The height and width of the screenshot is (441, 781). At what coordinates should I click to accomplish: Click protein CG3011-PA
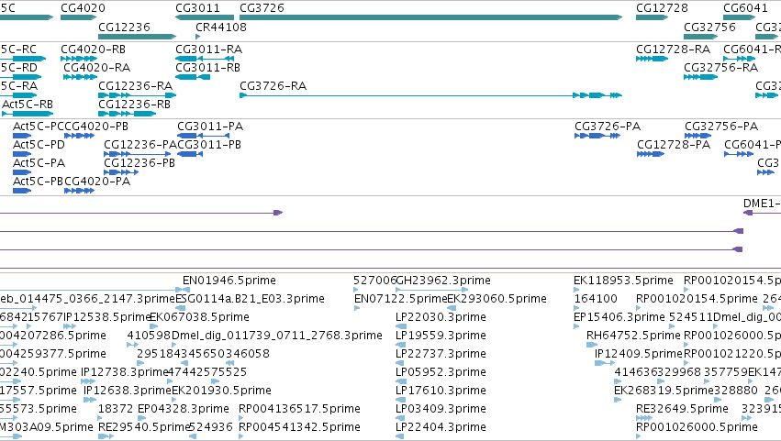[210, 126]
